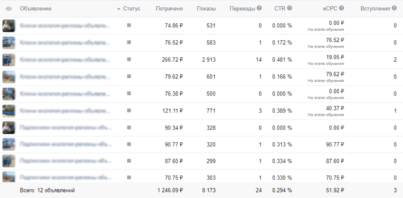Viewport: 403px width, 198px height.
Task: Sort table by Потрачено column
Action: click(169, 9)
